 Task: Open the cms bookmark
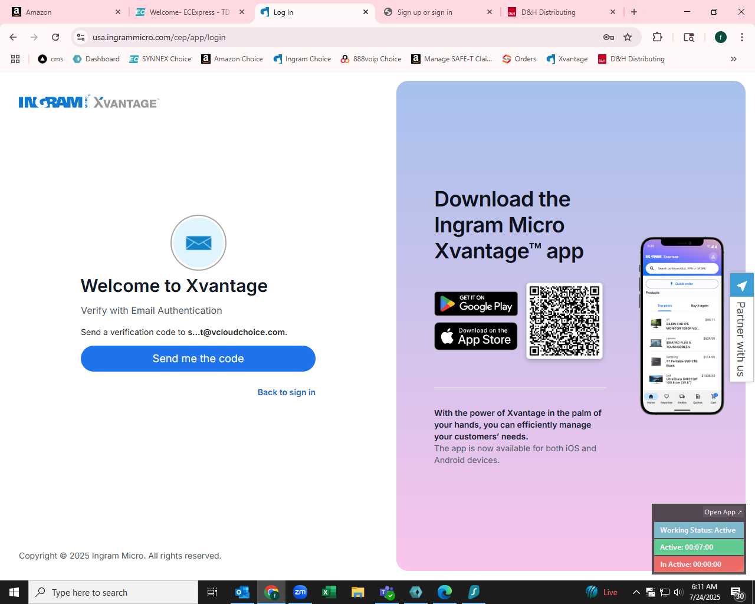tap(51, 59)
